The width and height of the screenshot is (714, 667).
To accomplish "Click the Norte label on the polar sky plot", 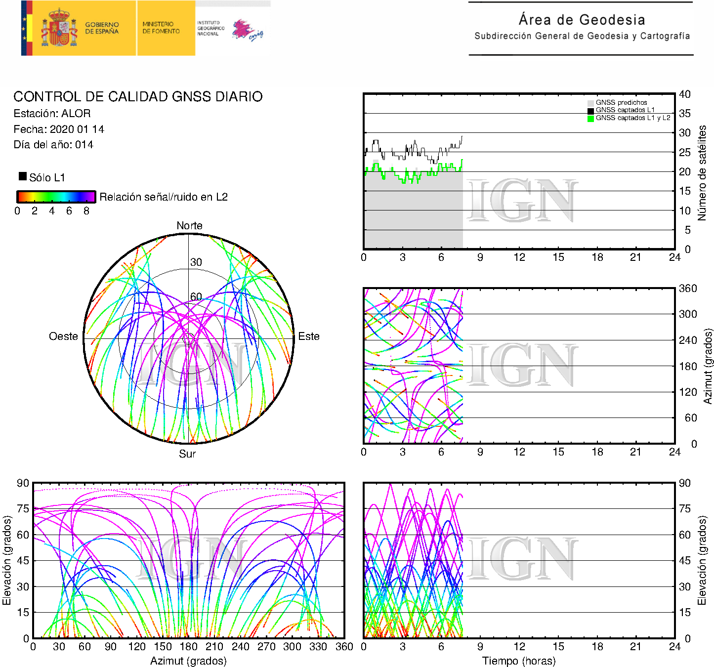I will [x=189, y=226].
